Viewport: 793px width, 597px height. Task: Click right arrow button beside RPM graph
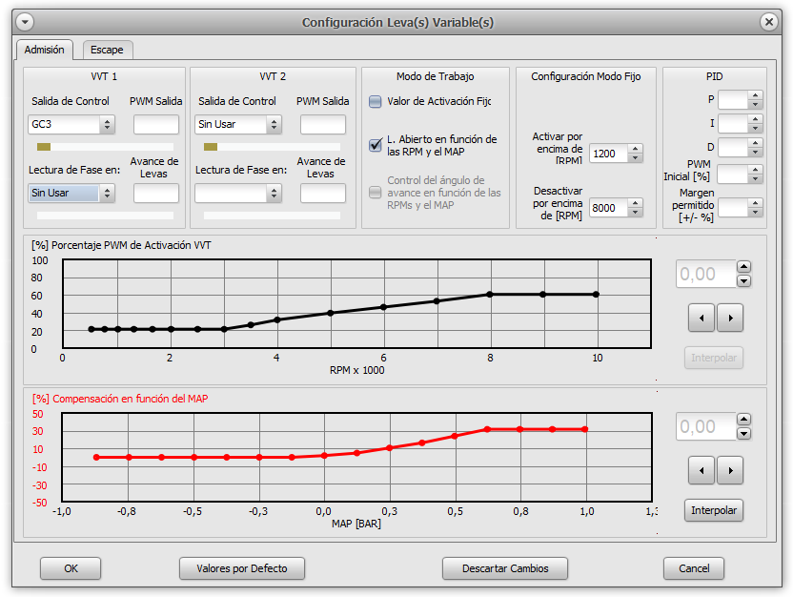(x=729, y=318)
